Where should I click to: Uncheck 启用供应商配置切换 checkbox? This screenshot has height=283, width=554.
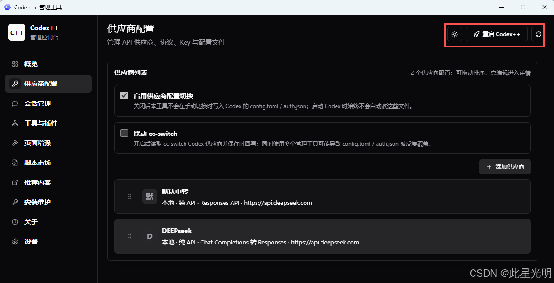pyautogui.click(x=124, y=95)
